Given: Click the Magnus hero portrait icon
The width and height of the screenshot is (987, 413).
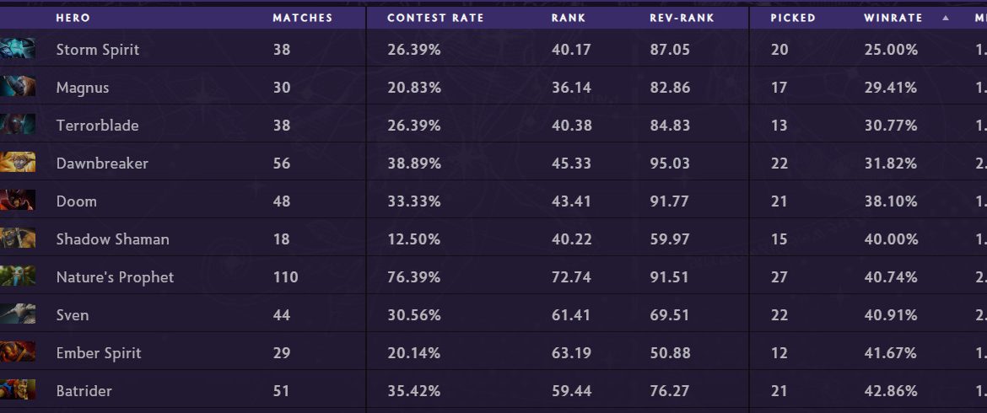Looking at the screenshot, I should tap(18, 87).
